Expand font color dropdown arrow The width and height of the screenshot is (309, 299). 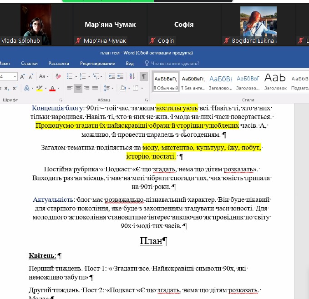click(x=59, y=88)
